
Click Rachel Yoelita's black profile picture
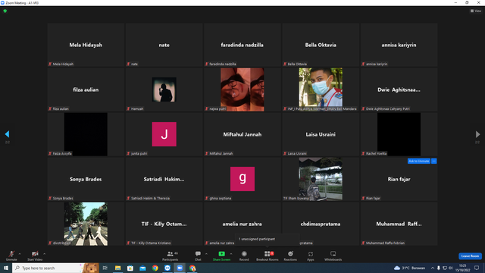(399, 134)
